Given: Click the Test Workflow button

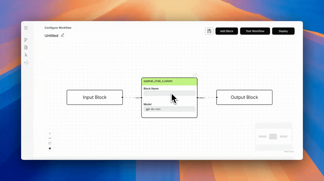Looking at the screenshot, I should [255, 31].
